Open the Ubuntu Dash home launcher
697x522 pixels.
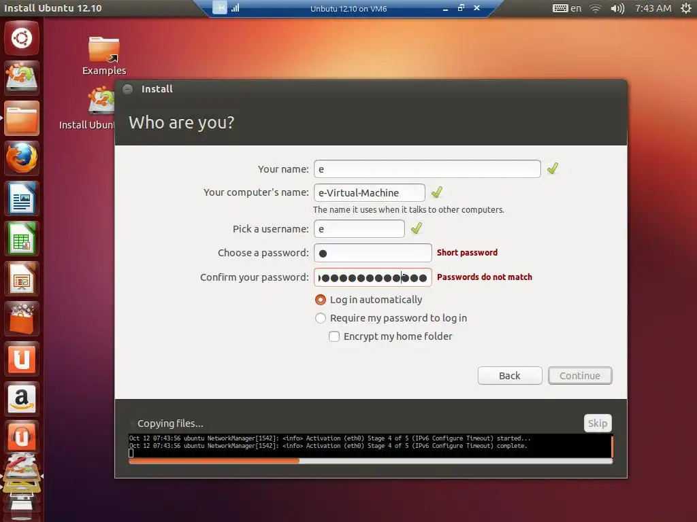click(21, 38)
